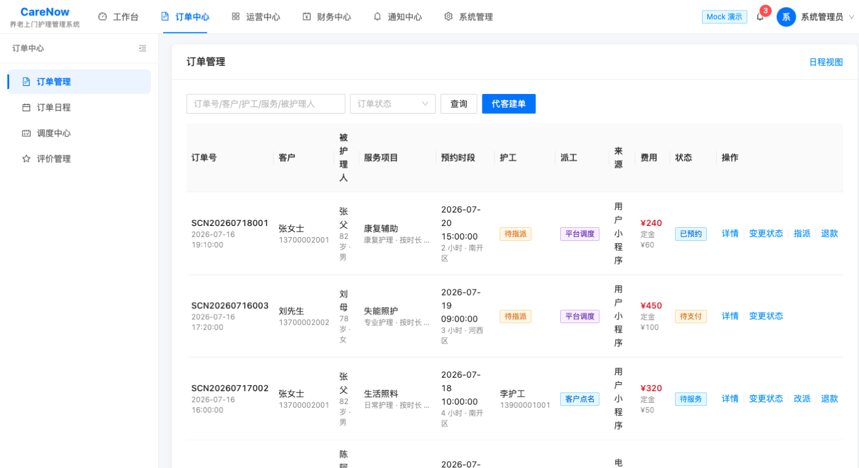This screenshot has width=859, height=468.
Task: Select 评价管理 in the sidebar
Action: click(x=79, y=158)
